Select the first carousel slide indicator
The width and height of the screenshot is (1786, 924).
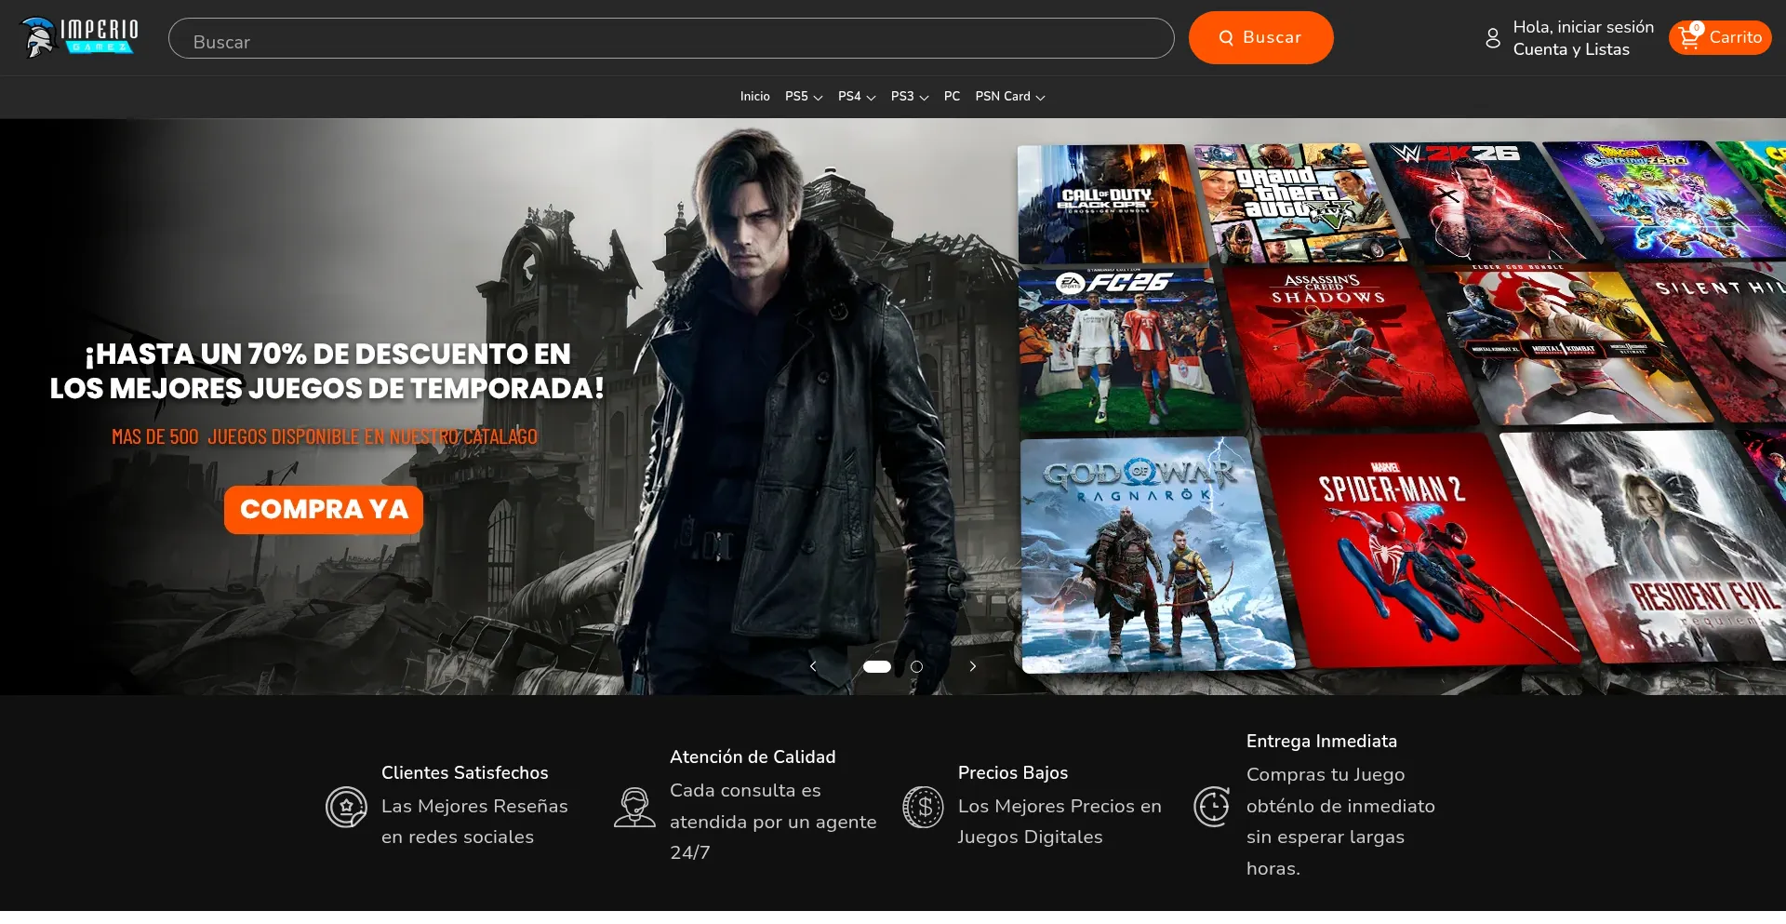pos(877,666)
